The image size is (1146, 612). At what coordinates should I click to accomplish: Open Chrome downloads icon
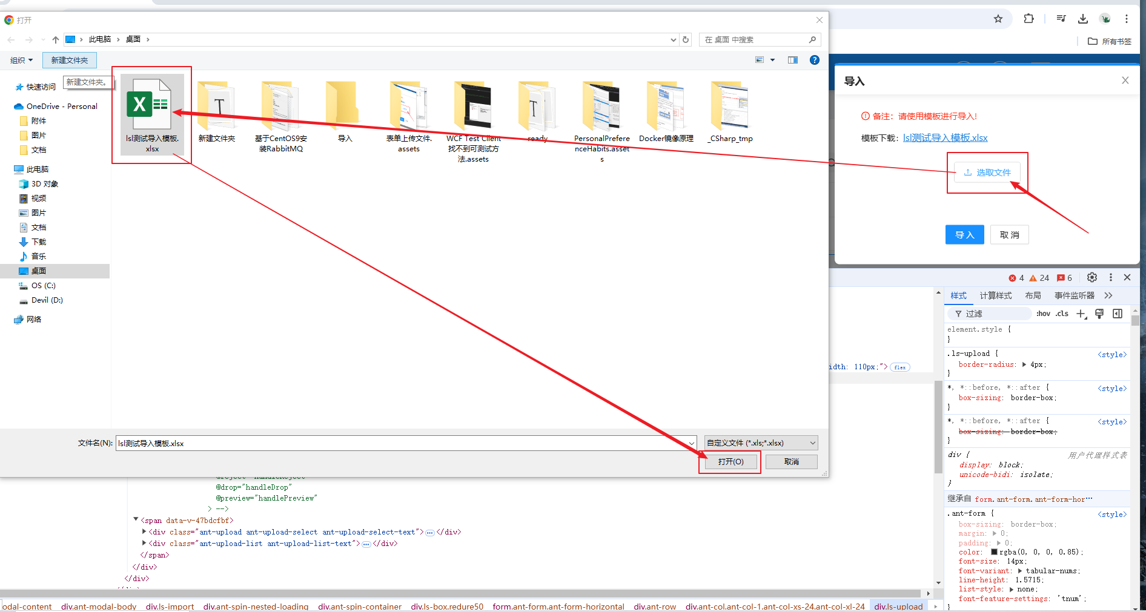[x=1083, y=19]
